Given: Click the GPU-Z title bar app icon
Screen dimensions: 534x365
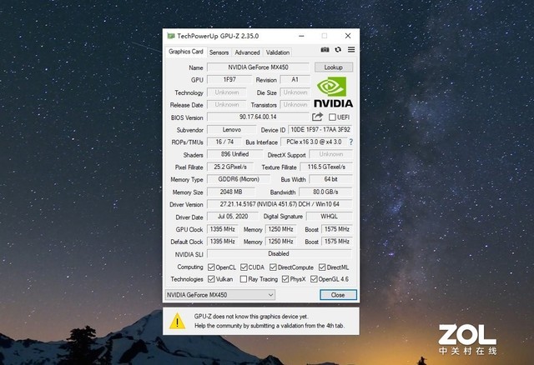Looking at the screenshot, I should click(x=171, y=36).
